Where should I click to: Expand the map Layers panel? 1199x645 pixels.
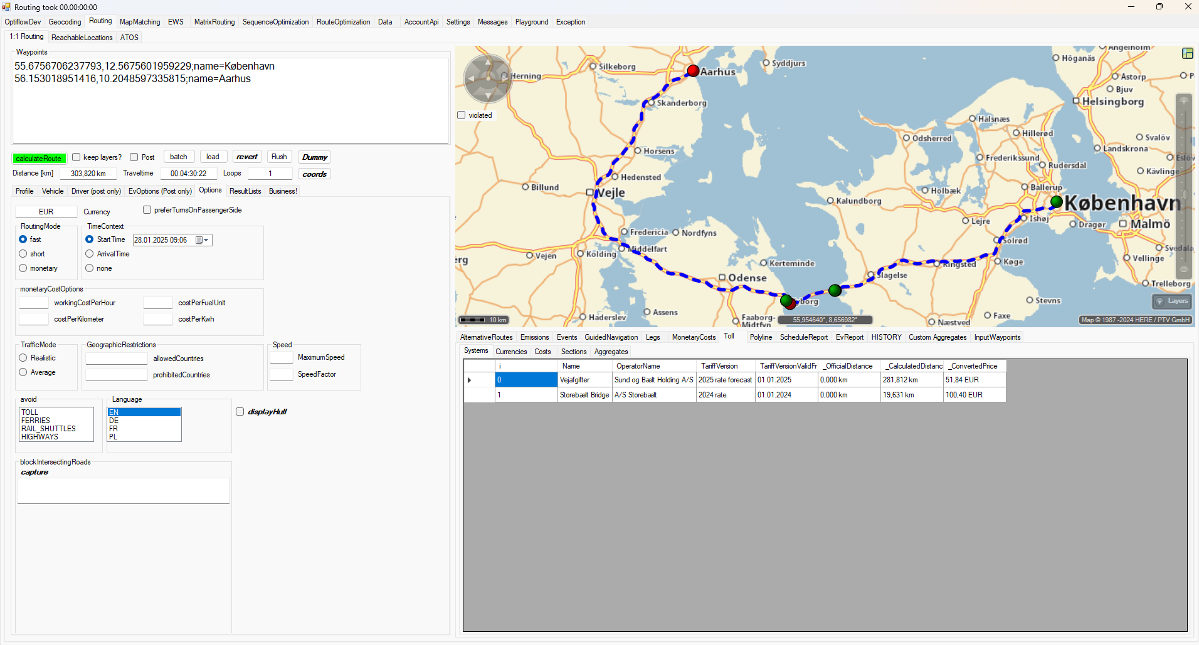pyautogui.click(x=1171, y=302)
